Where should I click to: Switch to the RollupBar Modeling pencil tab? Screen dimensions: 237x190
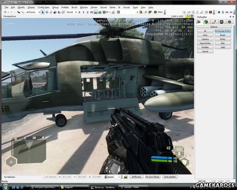(214, 22)
